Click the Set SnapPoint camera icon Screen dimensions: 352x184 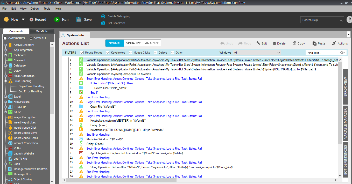[x=103, y=23]
